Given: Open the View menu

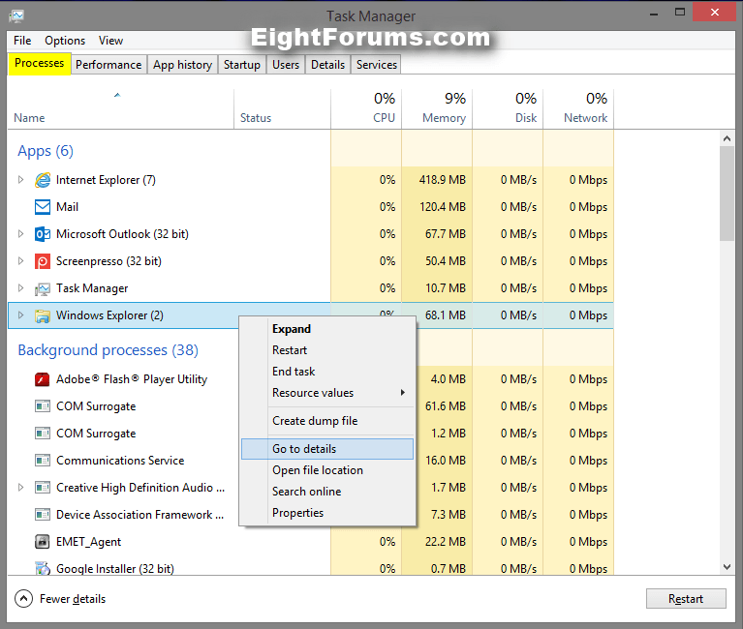Looking at the screenshot, I should pyautogui.click(x=110, y=41).
